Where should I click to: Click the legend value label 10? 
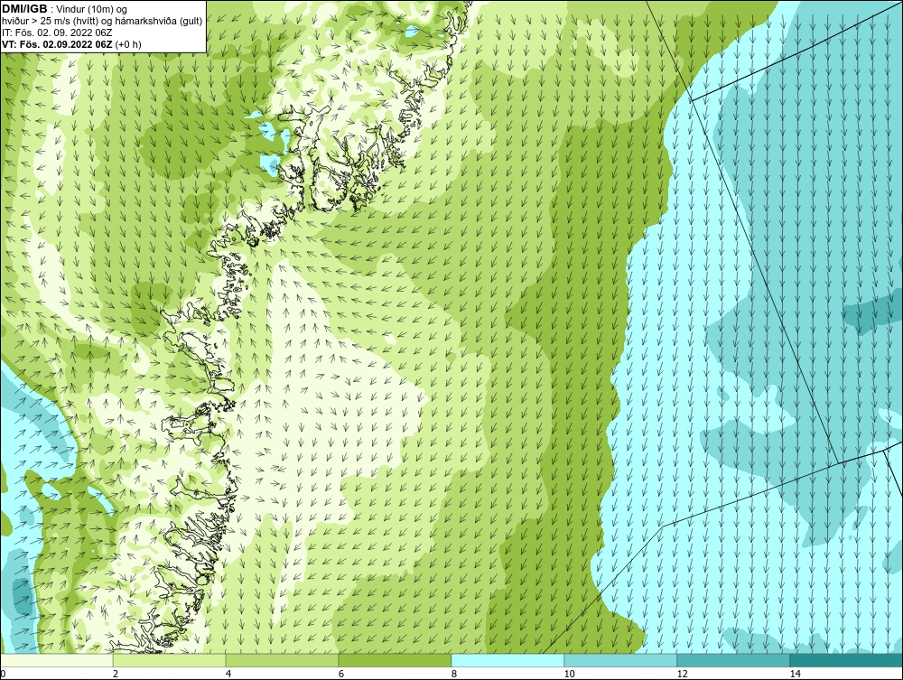click(570, 674)
